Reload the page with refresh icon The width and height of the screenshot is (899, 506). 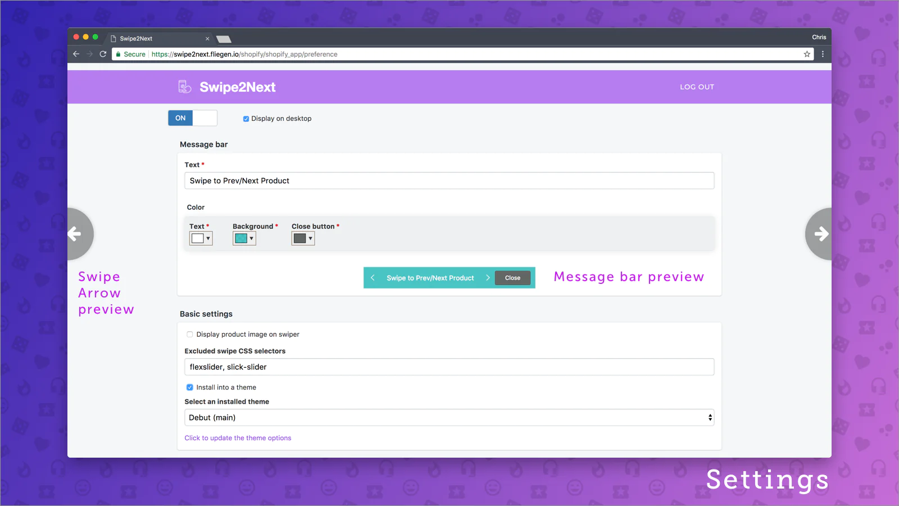pos(103,54)
